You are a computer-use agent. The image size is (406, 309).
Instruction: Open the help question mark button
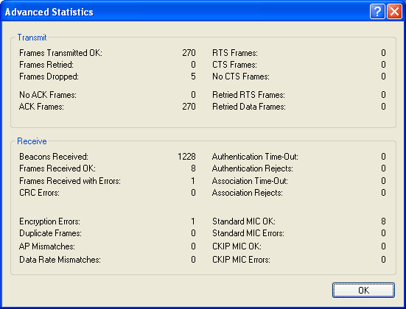377,12
